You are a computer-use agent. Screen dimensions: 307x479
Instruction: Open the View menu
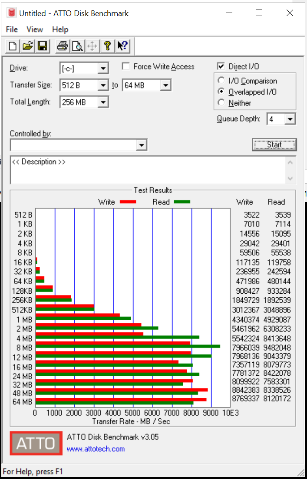35,30
